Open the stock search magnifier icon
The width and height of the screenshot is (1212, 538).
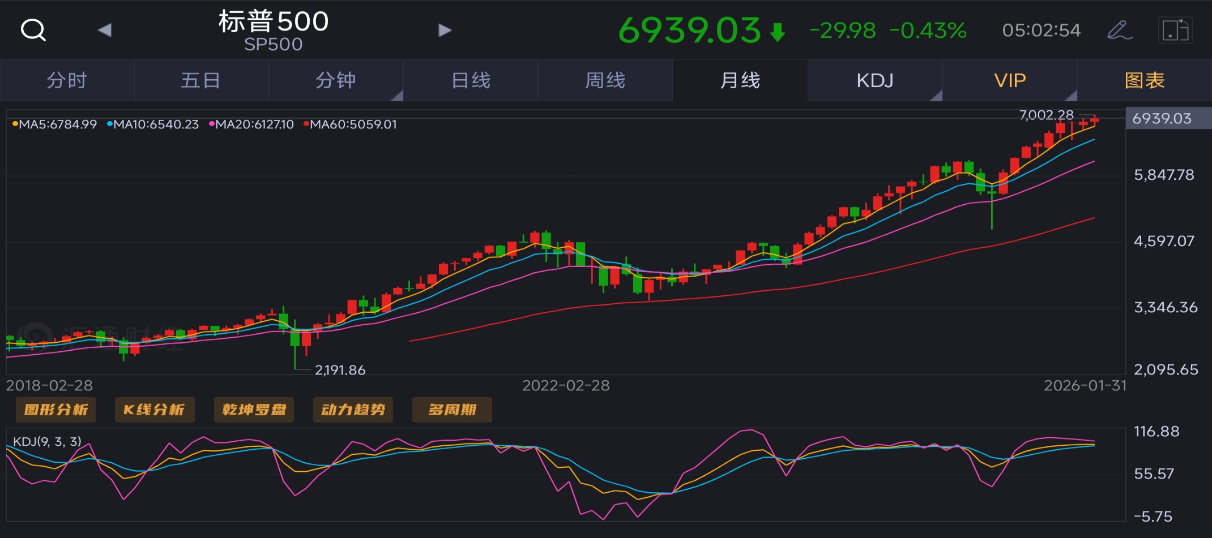(x=33, y=30)
